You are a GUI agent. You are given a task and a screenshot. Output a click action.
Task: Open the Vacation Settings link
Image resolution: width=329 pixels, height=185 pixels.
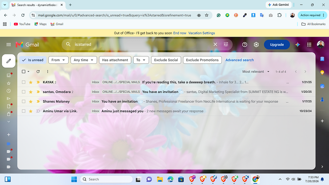coord(201,33)
